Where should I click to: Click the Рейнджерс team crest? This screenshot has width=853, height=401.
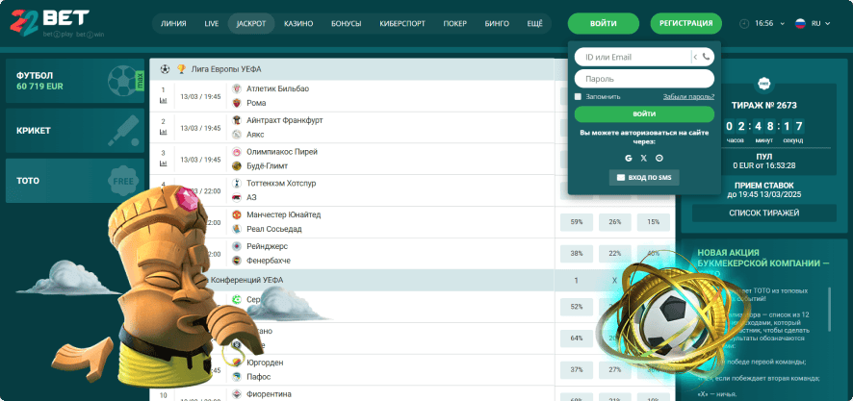(237, 246)
